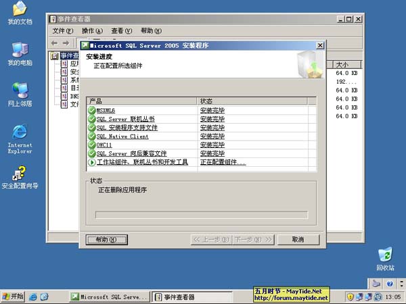This screenshot has height=304, width=406.
Task: Open the 操作(A) menu
Action: click(92, 31)
